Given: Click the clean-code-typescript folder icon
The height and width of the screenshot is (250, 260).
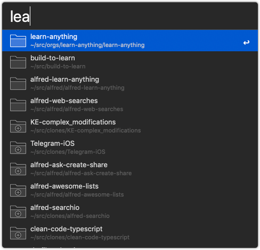Looking at the screenshot, I should click(x=18, y=233).
